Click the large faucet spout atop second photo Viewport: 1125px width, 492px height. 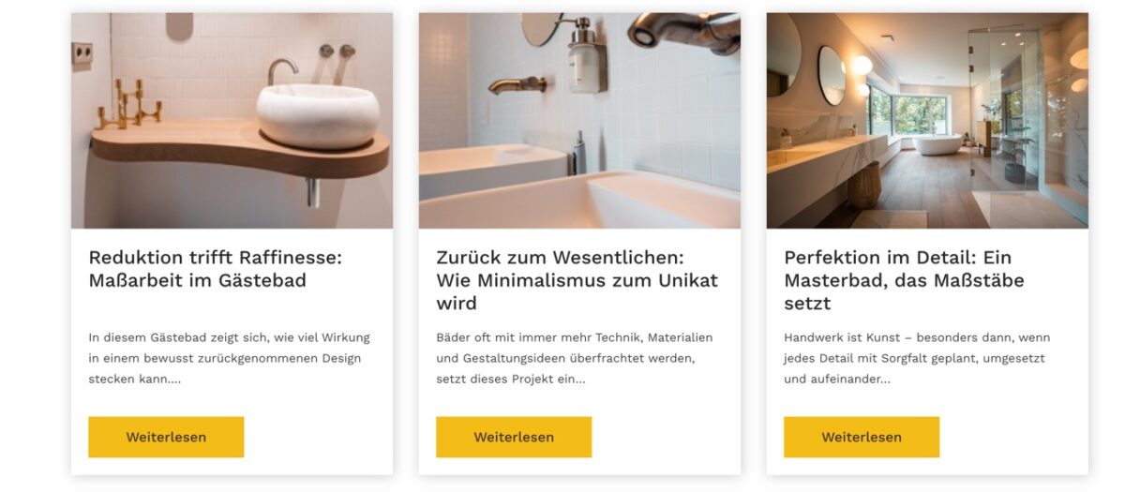point(684,32)
